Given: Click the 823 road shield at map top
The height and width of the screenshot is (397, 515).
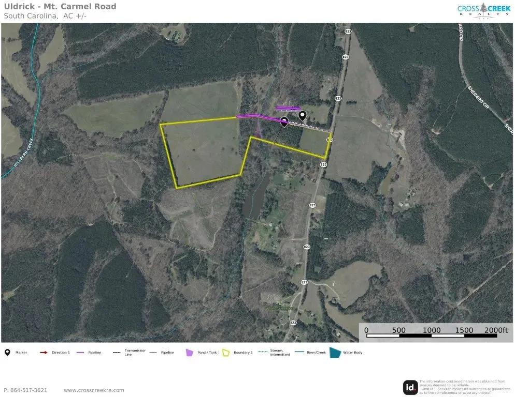Looking at the screenshot, I should tap(348, 31).
